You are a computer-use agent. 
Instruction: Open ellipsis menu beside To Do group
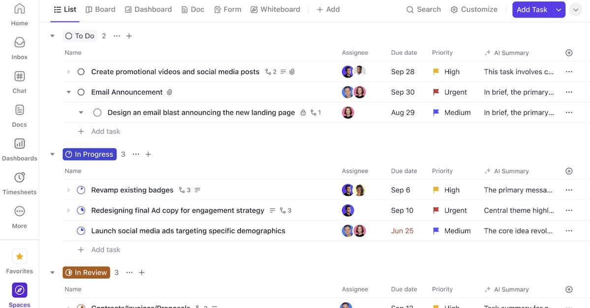click(117, 36)
